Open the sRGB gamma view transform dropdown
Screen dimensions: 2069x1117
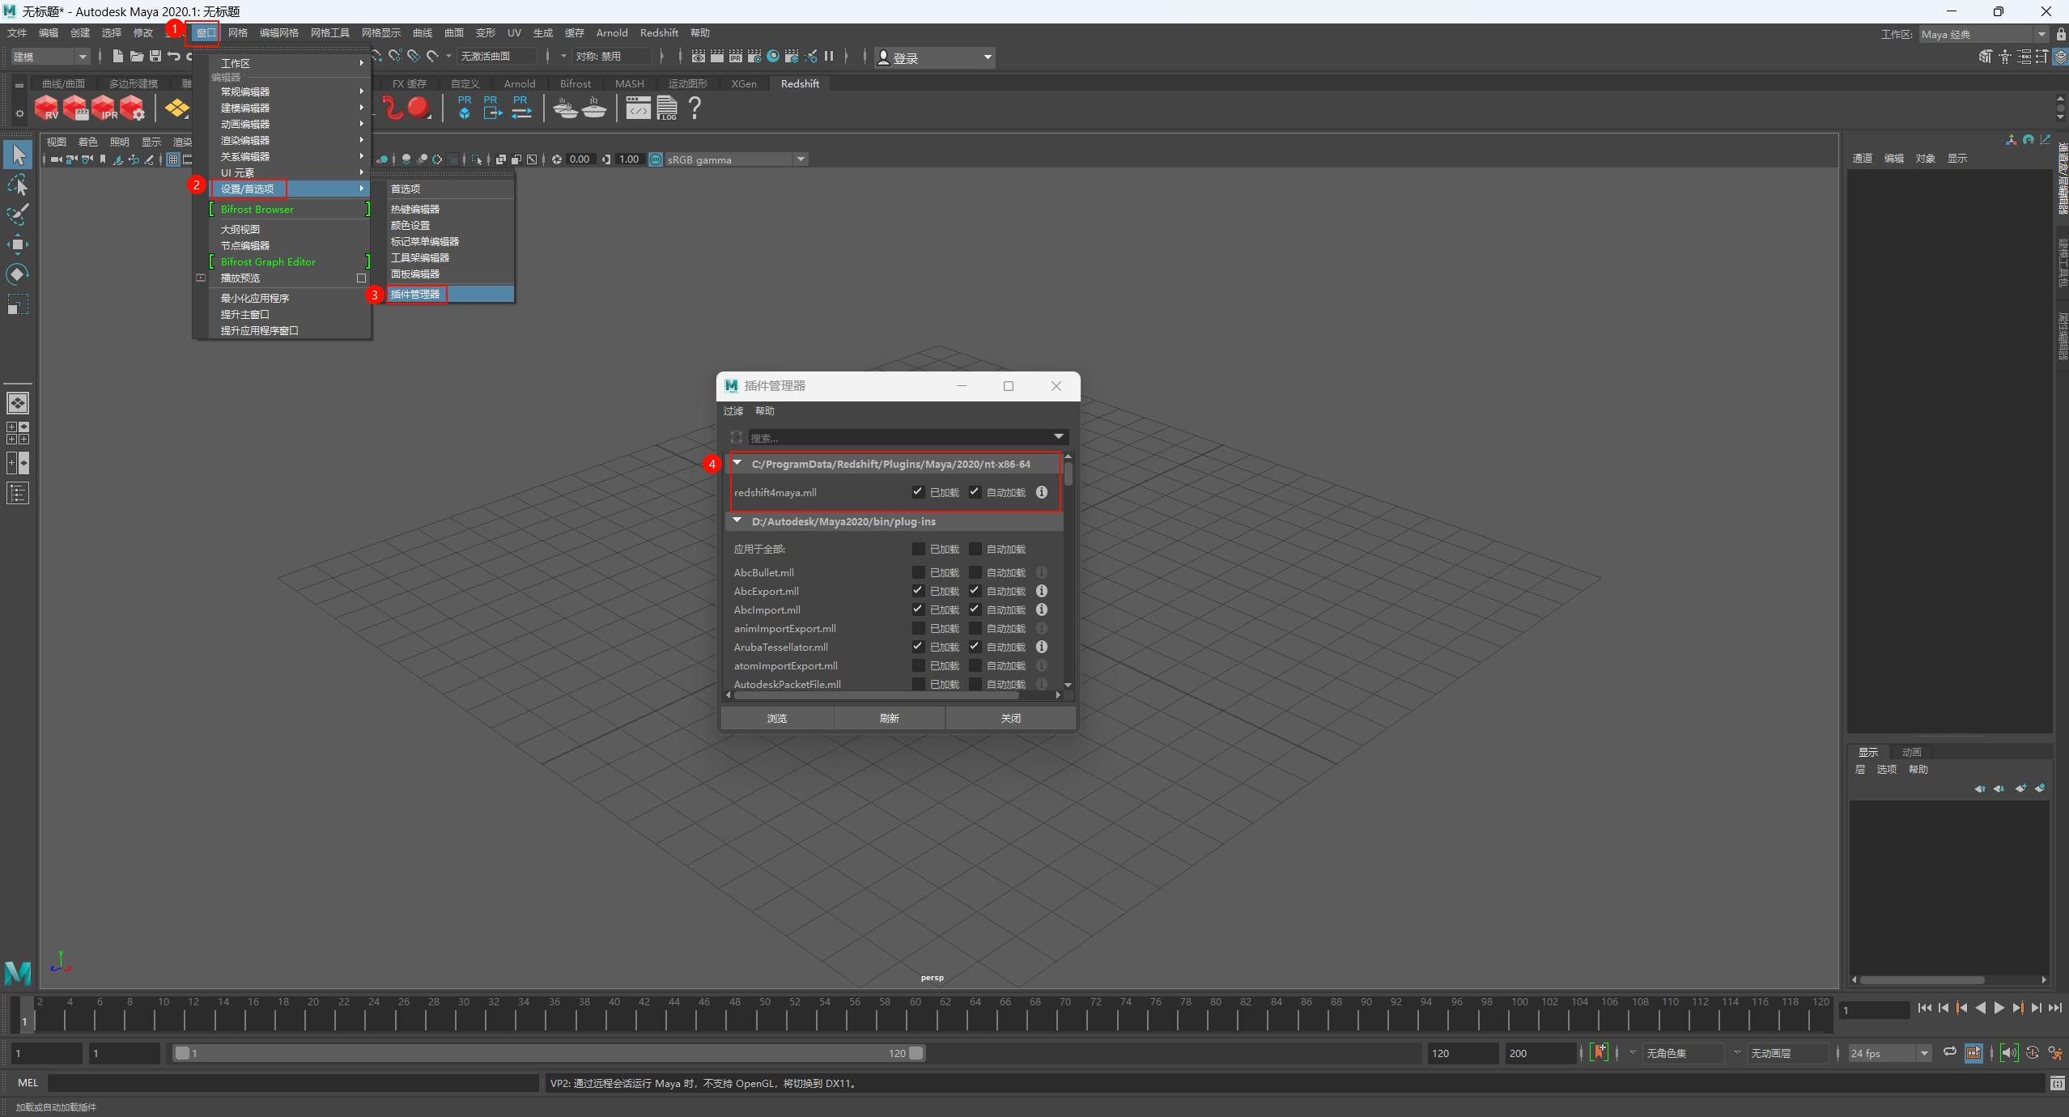pyautogui.click(x=800, y=159)
